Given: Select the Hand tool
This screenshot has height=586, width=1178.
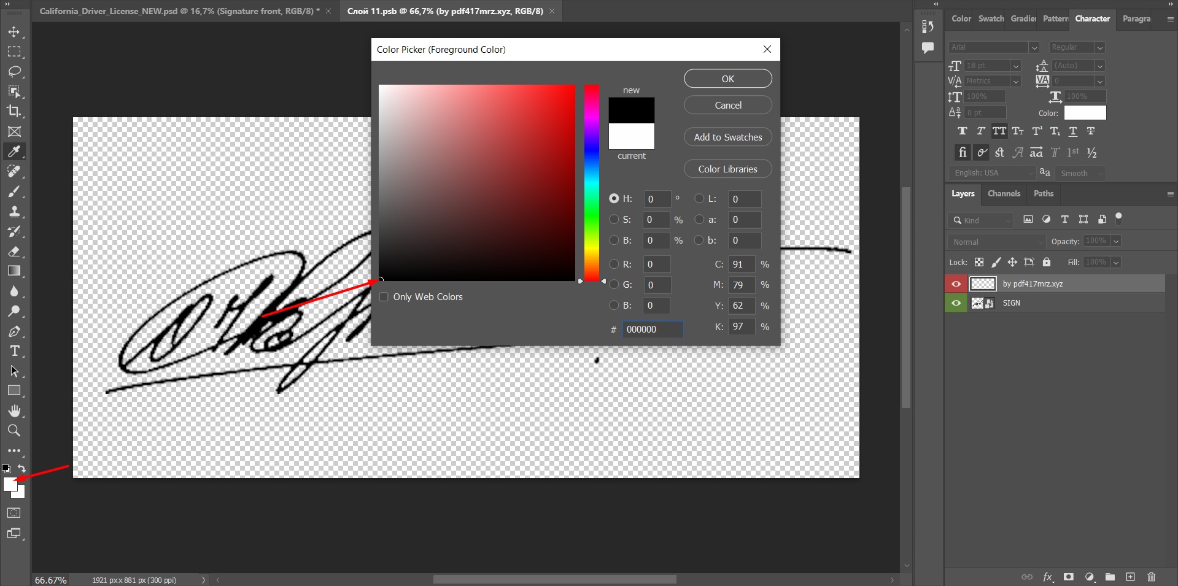Looking at the screenshot, I should point(15,411).
